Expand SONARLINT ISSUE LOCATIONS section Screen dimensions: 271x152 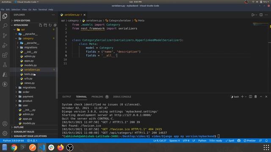[x=30, y=136]
